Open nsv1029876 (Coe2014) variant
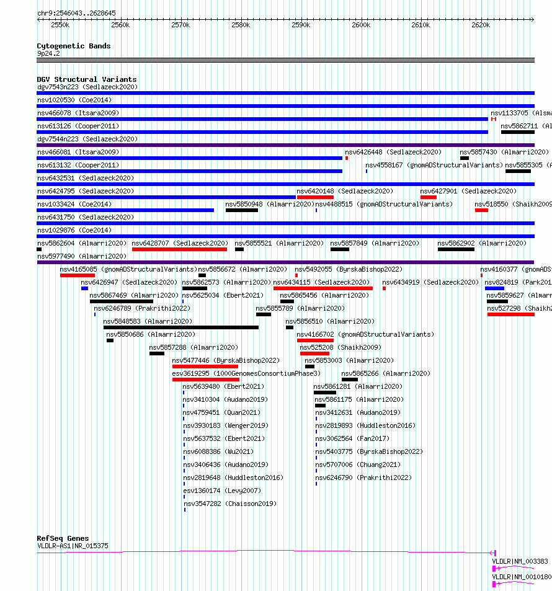552x591 pixels. [x=74, y=230]
